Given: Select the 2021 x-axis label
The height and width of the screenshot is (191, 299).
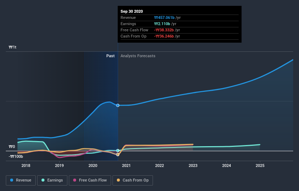Looking at the screenshot, I should 126,165.
